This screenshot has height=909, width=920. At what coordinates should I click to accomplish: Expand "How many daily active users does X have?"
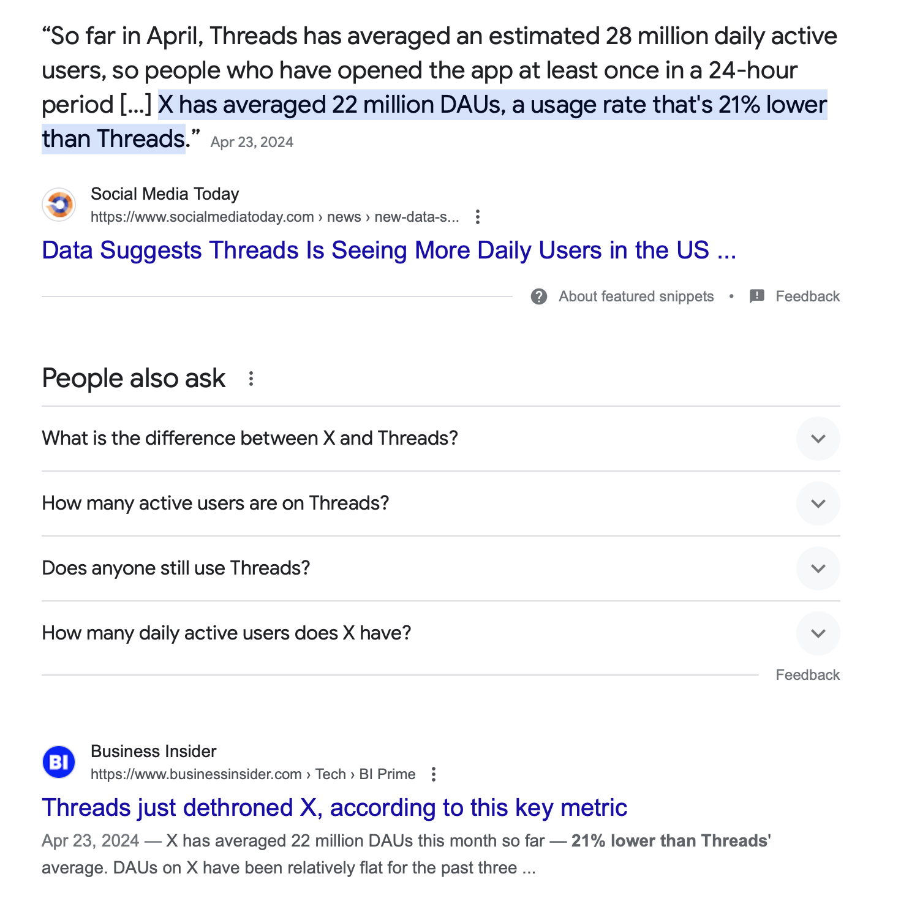[818, 633]
